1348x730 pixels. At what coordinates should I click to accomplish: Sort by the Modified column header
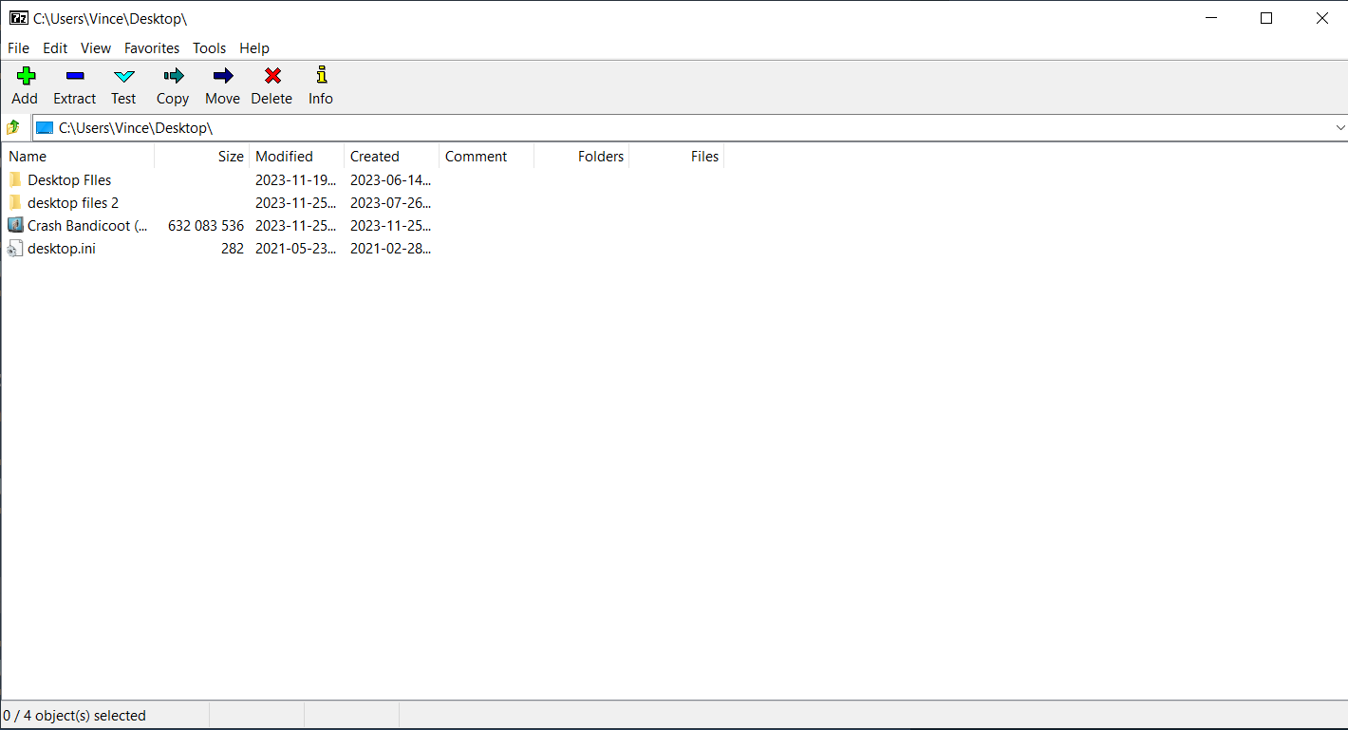pyautogui.click(x=284, y=156)
